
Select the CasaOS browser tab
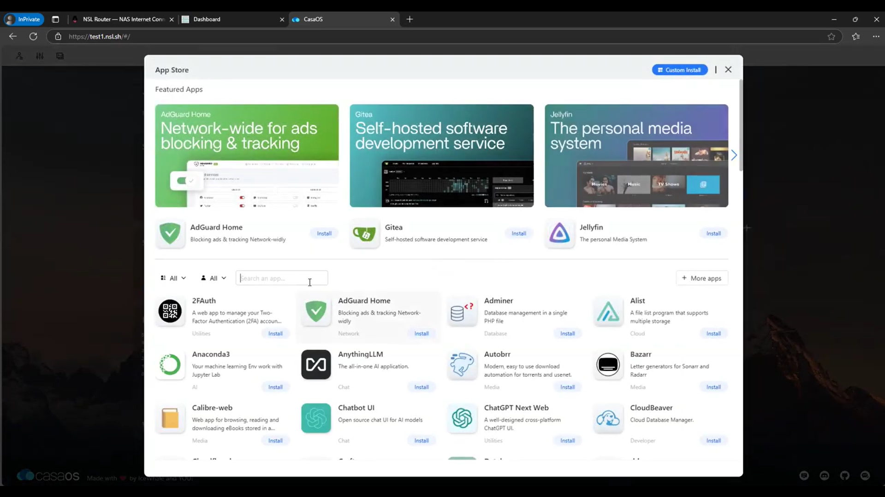(x=344, y=19)
